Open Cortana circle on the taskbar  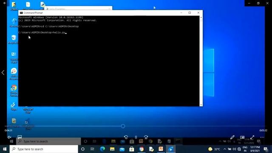point(83,149)
